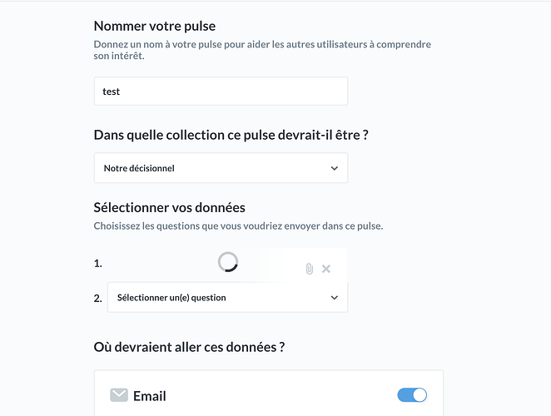Click the 'Où devraient aller ces données ?' heading

point(189,347)
